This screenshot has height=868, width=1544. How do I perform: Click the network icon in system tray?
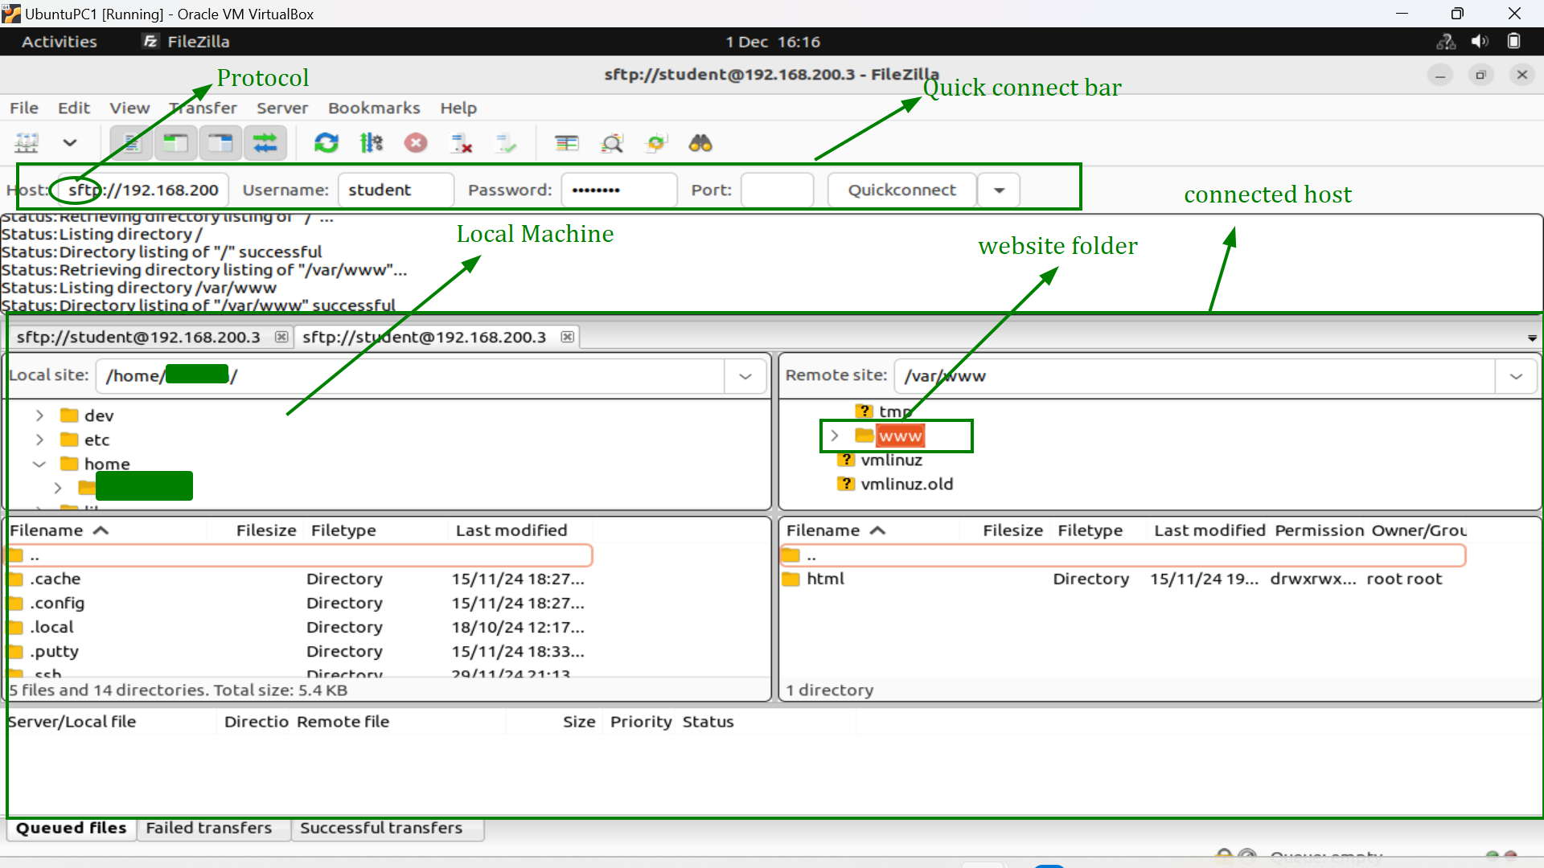1446,42
